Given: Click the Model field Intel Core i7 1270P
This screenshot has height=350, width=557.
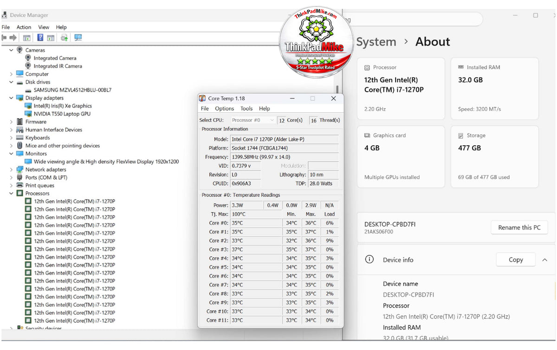Looking at the screenshot, I should [x=284, y=139].
